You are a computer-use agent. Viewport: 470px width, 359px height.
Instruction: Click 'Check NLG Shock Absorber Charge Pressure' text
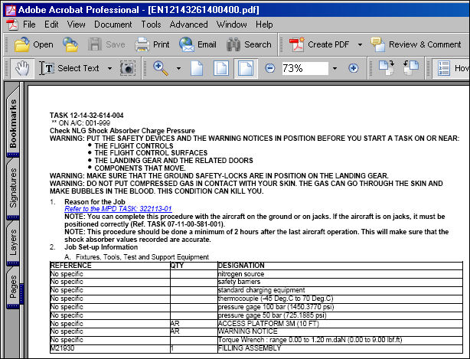click(x=122, y=131)
